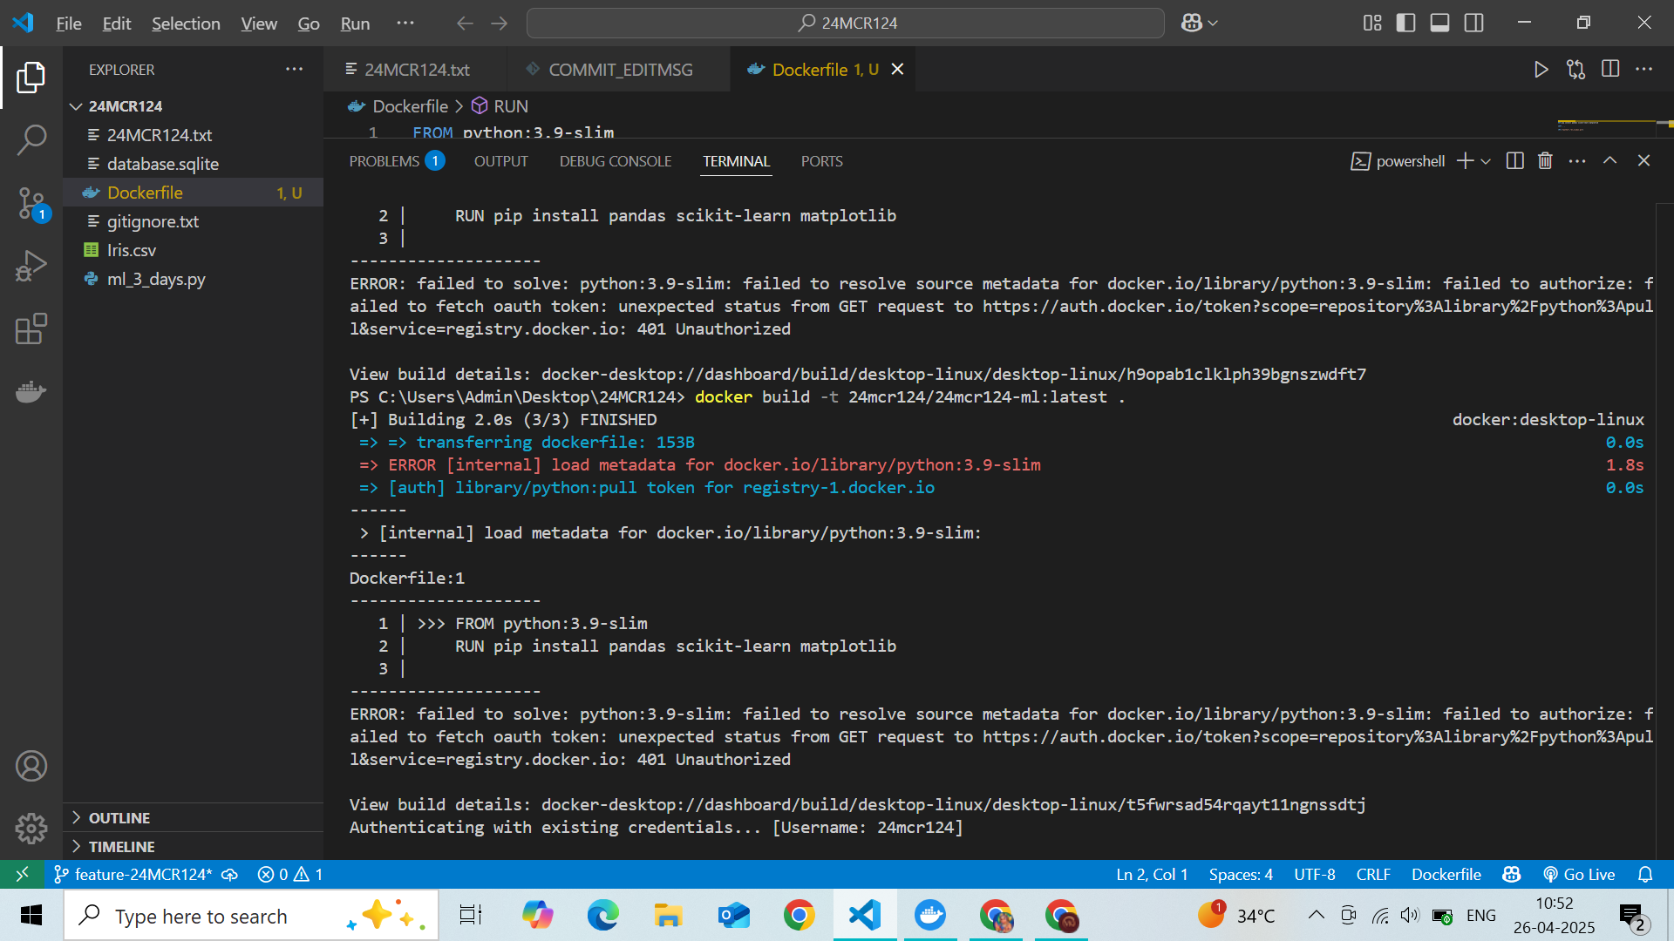The height and width of the screenshot is (941, 1674).
Task: Close the terminal panel
Action: pos(1643,161)
